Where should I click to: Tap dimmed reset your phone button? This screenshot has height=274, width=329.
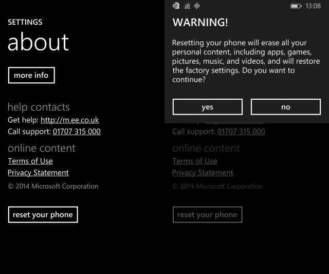click(x=208, y=215)
